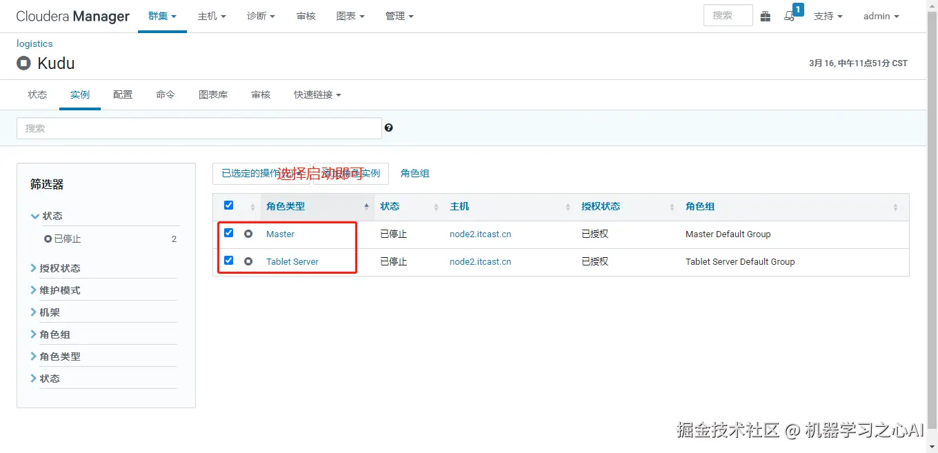This screenshot has height=453, width=938.
Task: Click Tablet Server Default Group text
Action: (740, 261)
